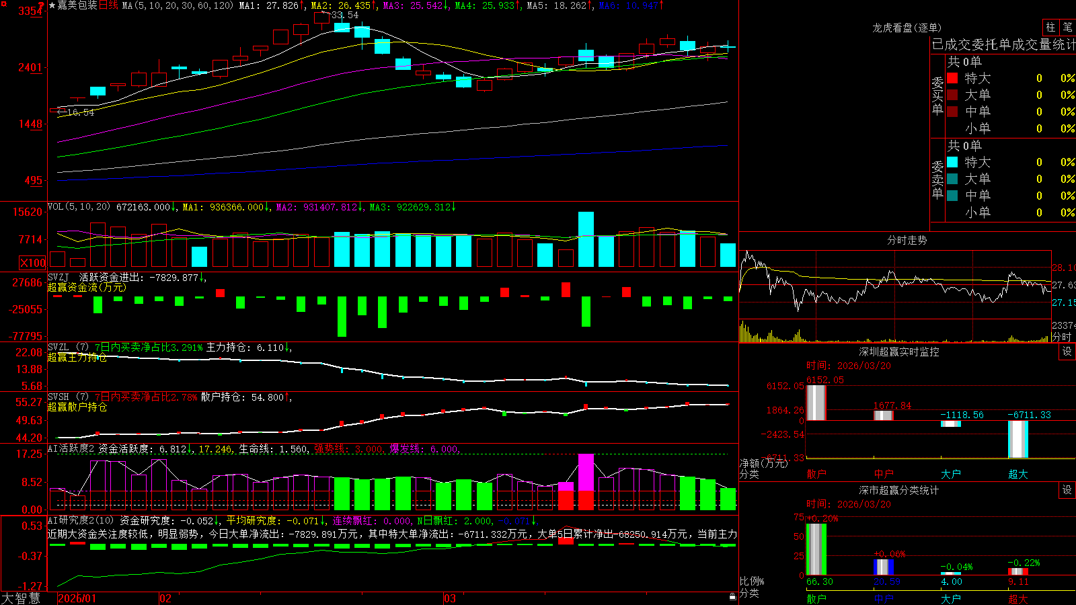The image size is (1076, 605).
Task: Switch 龙虎看盘 to 笔 view
Action: [x=1067, y=27]
